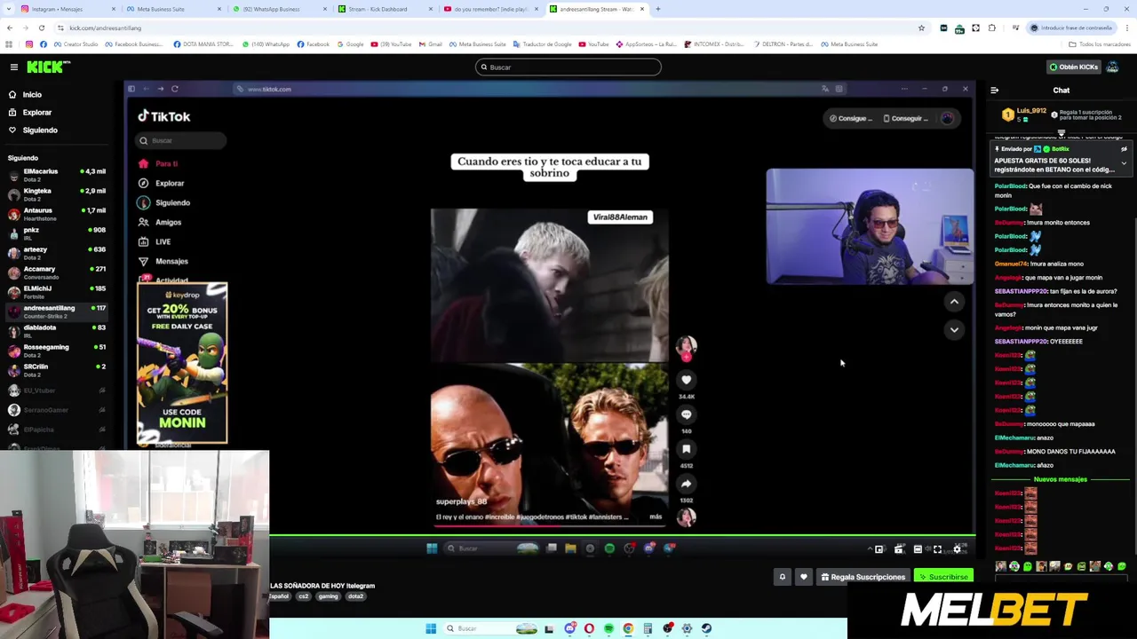
Task: Select the offline EU_Vtuber channel
Action: (55, 390)
